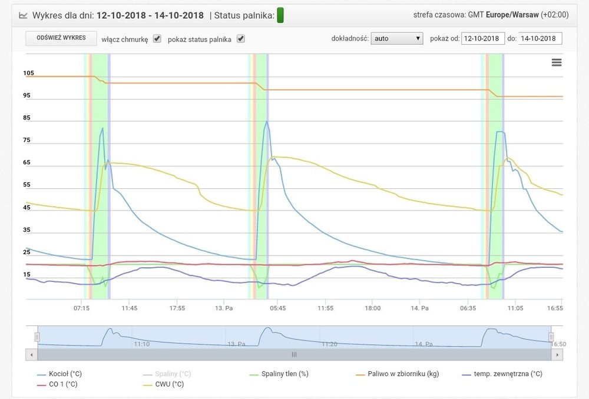Screen dimensions: 589x399
Task: Uncheck the 'pokaż status palnika' checkbox
Action: point(240,39)
